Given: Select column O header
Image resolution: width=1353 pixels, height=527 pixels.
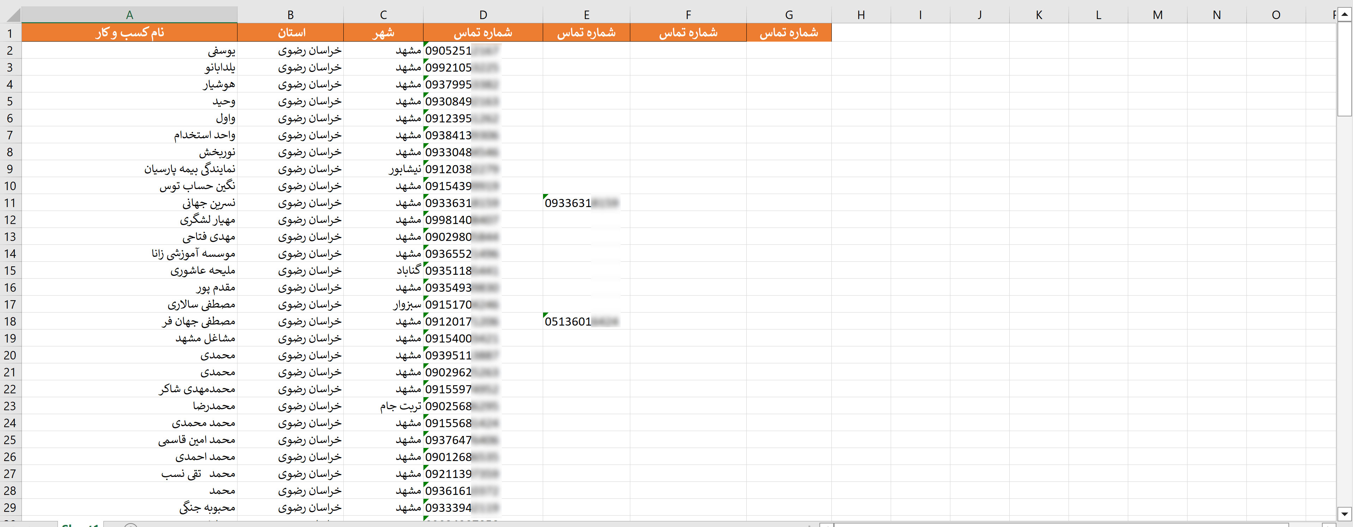Looking at the screenshot, I should point(1276,15).
